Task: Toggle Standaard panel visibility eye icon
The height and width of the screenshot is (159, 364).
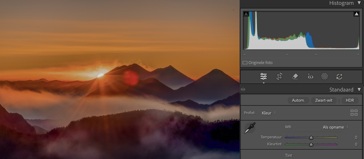Action: 243,90
